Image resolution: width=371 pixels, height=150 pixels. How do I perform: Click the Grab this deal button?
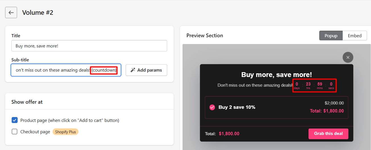pyautogui.click(x=328, y=134)
